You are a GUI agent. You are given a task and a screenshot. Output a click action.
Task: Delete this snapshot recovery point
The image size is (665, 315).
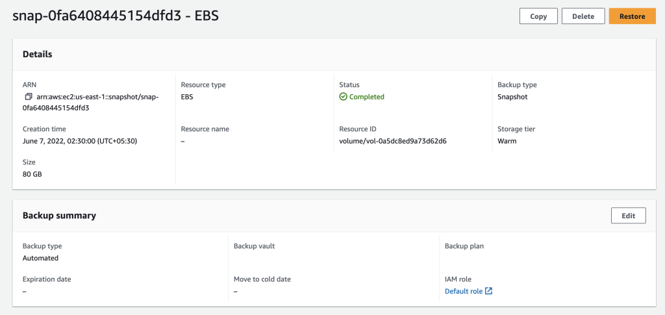pos(583,16)
